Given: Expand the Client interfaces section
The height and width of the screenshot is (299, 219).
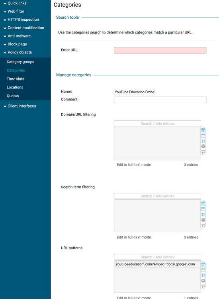Looking at the screenshot, I should (x=20, y=106).
